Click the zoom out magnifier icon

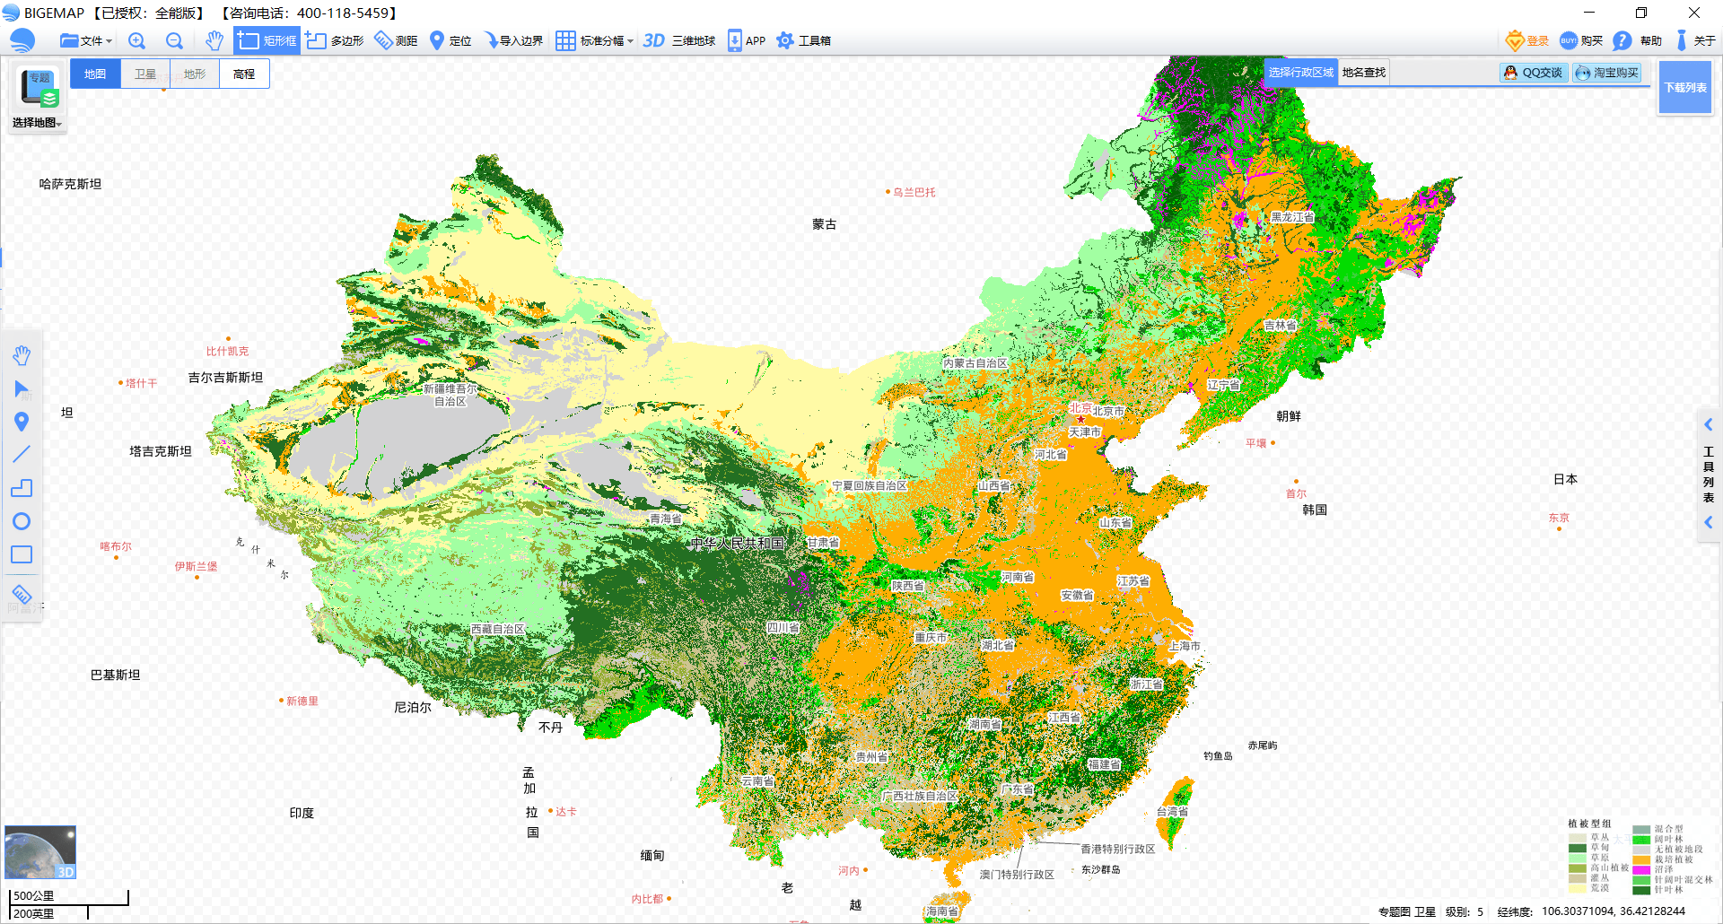pos(174,40)
